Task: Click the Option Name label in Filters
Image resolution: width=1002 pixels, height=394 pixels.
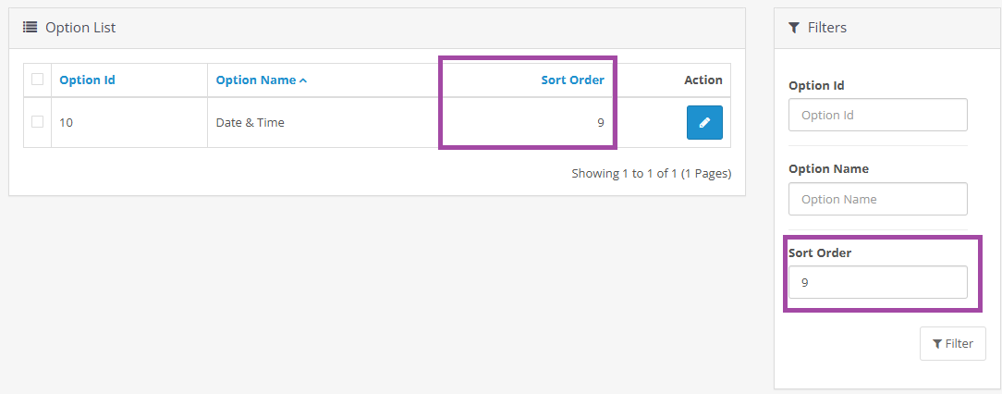Action: point(828,168)
